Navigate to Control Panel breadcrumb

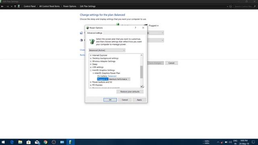point(29,6)
